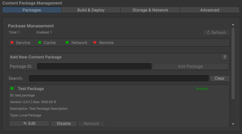
Task: Click the Type: Local Package text
Action: tap(26, 115)
